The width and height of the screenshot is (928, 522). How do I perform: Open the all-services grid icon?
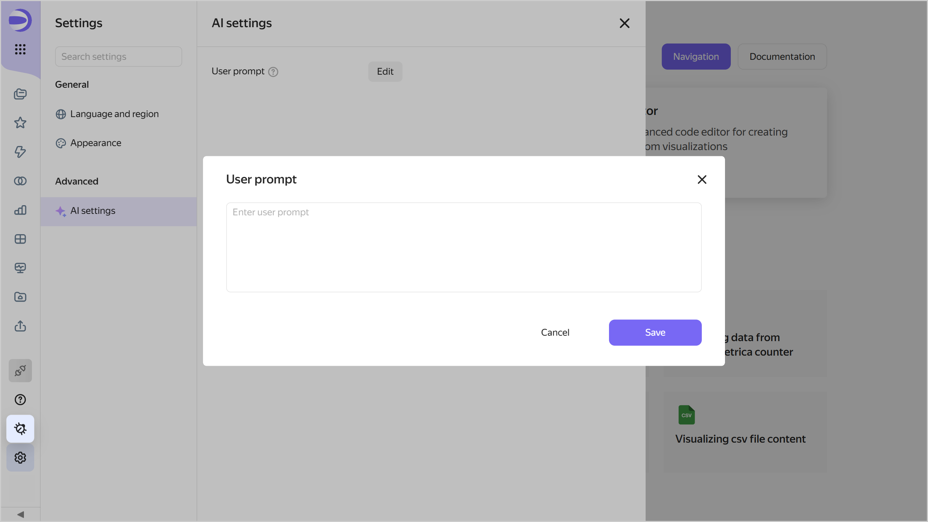20,49
